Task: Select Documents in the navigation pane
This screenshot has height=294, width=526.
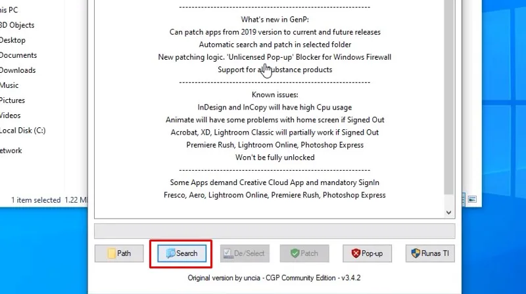Action: pyautogui.click(x=18, y=55)
